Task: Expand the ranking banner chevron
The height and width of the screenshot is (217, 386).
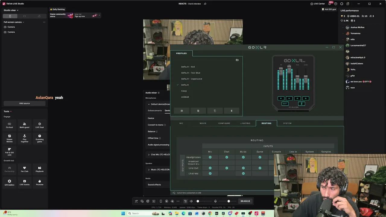Action: (x=99, y=15)
